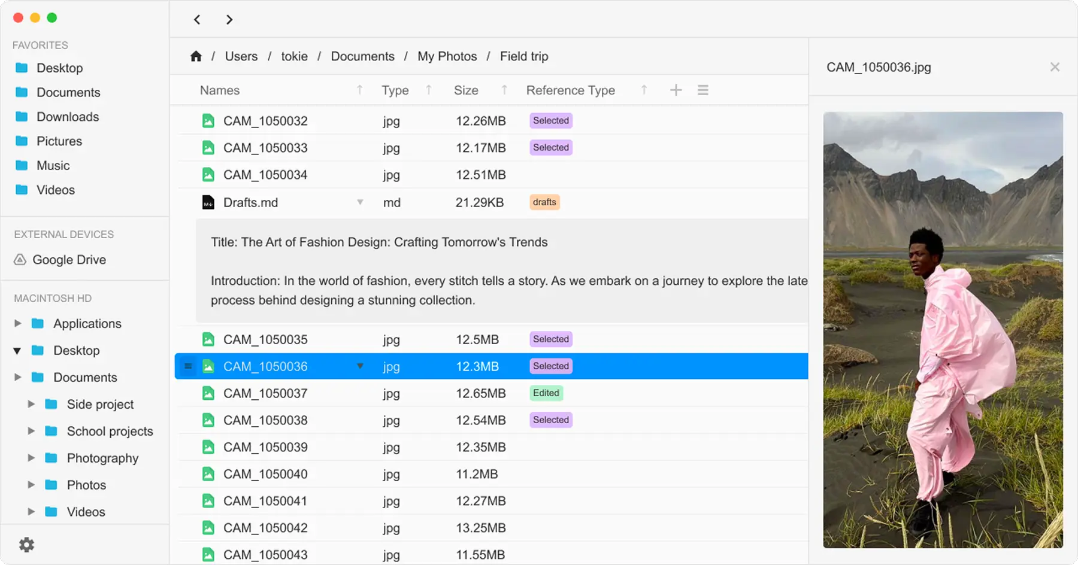Toggle sort on Reference Type column
Viewport: 1078px width, 565px height.
pos(644,90)
